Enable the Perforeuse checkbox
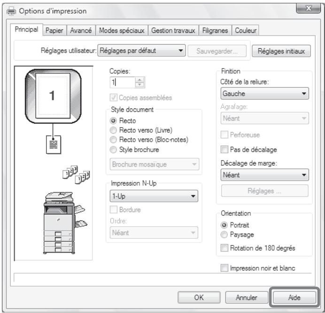325x313 pixels. [224, 135]
